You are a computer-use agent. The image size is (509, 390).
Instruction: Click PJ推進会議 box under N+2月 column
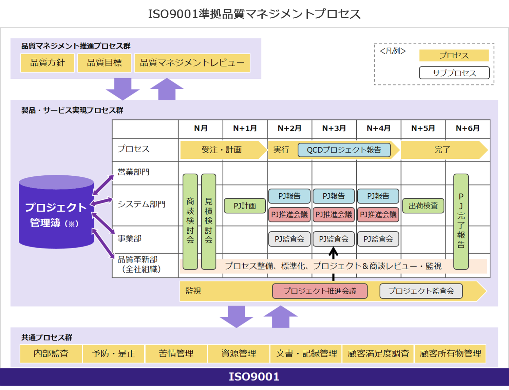[289, 215]
